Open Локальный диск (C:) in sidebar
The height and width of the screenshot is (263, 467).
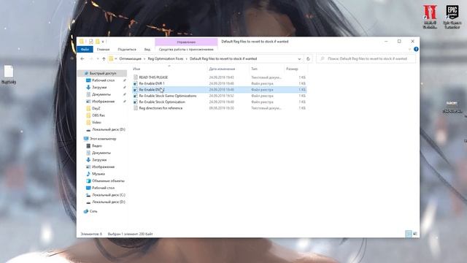(109, 195)
